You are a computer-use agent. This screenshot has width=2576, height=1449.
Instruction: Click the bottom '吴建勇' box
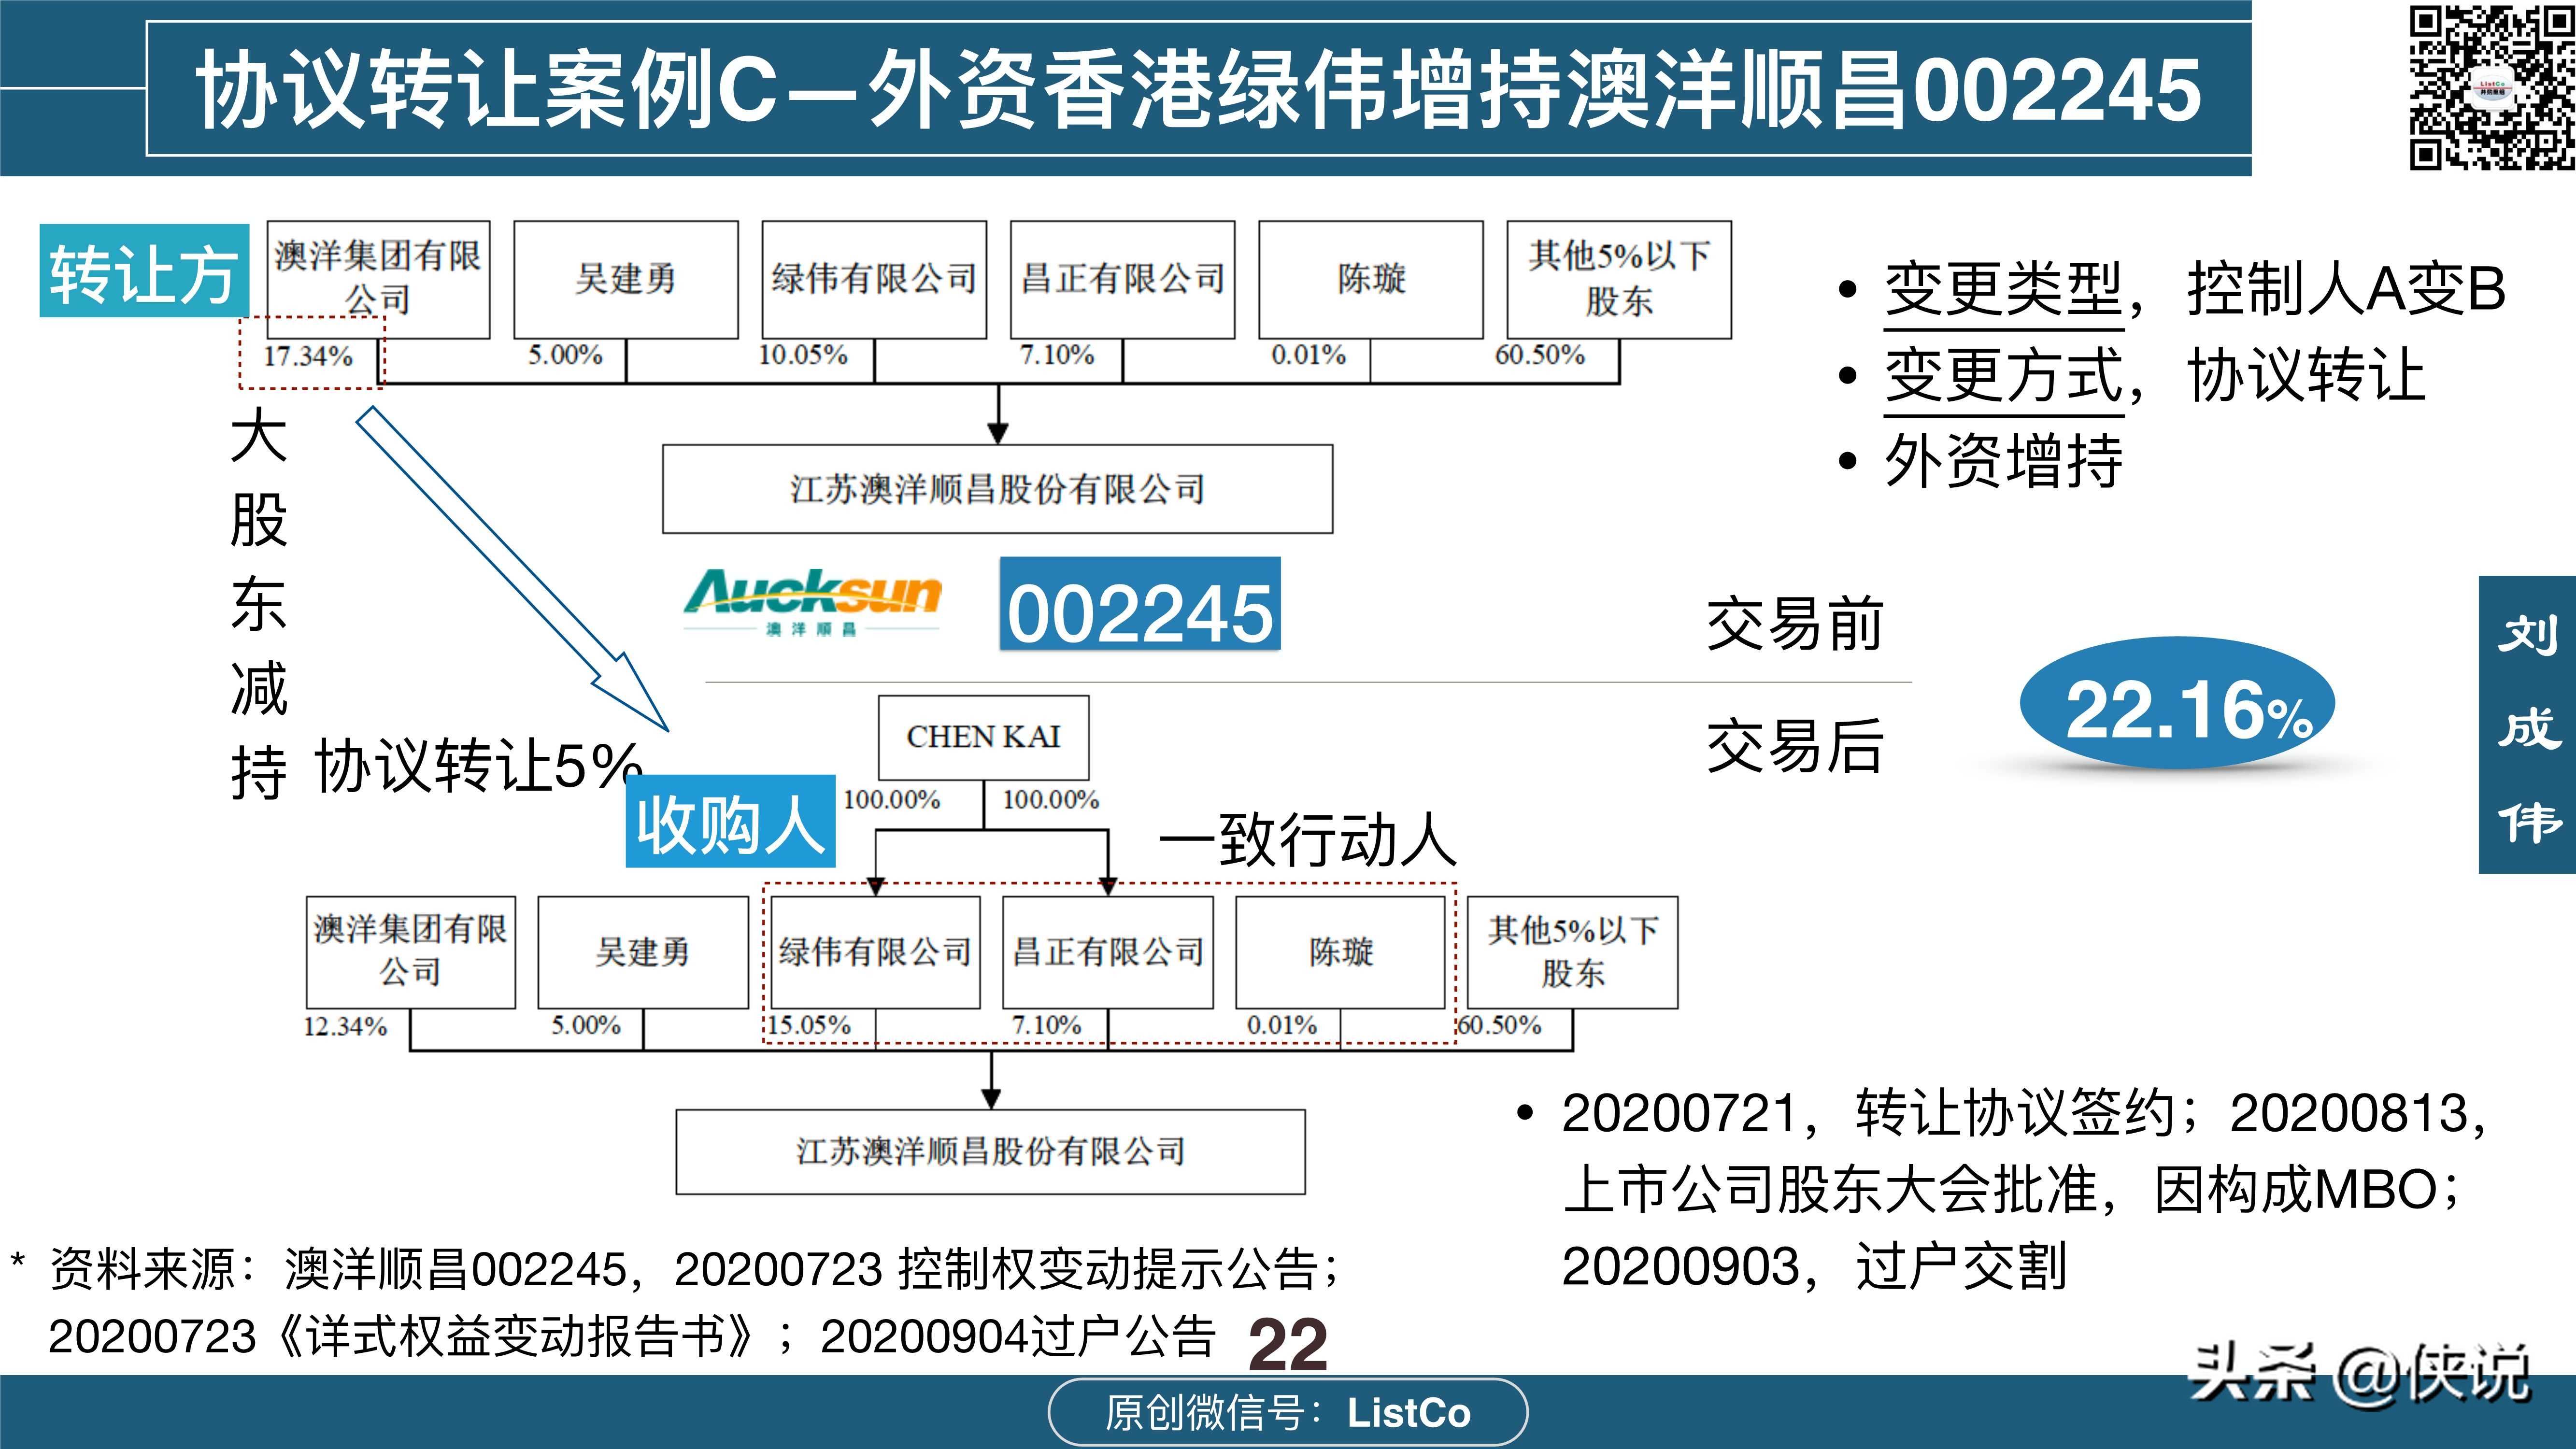click(x=643, y=952)
